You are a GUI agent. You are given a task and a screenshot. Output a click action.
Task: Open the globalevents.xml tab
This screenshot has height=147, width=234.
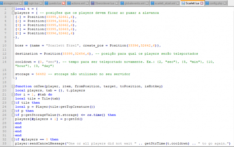coord(134,3)
